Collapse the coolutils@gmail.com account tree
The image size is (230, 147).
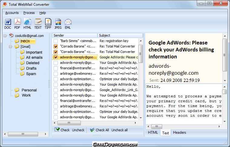(5, 36)
